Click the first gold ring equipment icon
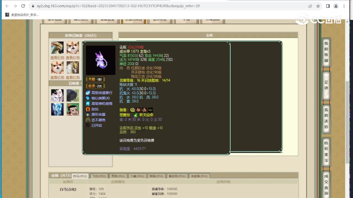This screenshot has height=198, width=353. [x=133, y=110]
